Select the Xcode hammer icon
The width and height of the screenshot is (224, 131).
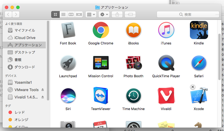coord(199,95)
